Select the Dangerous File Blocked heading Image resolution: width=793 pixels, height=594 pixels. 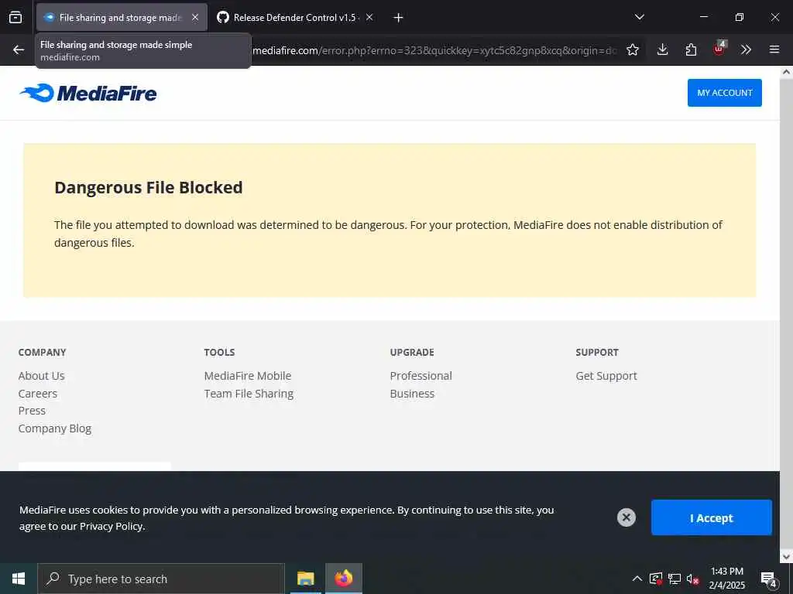click(x=148, y=187)
